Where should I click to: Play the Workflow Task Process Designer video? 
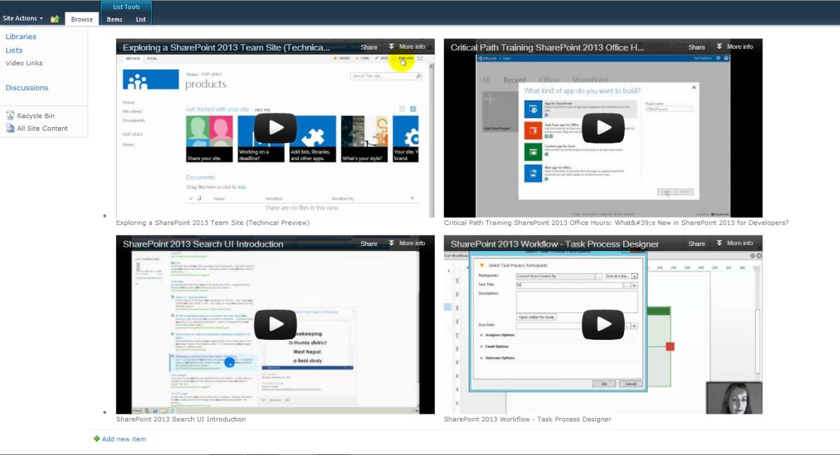[603, 324]
